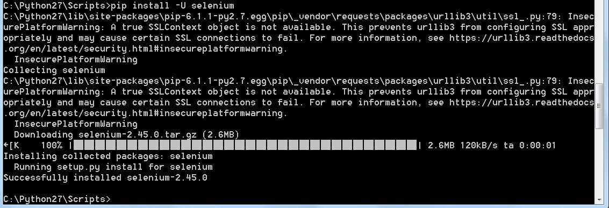Click the scrollbar track below the thumb
This screenshot has width=609, height=208.
point(599,163)
